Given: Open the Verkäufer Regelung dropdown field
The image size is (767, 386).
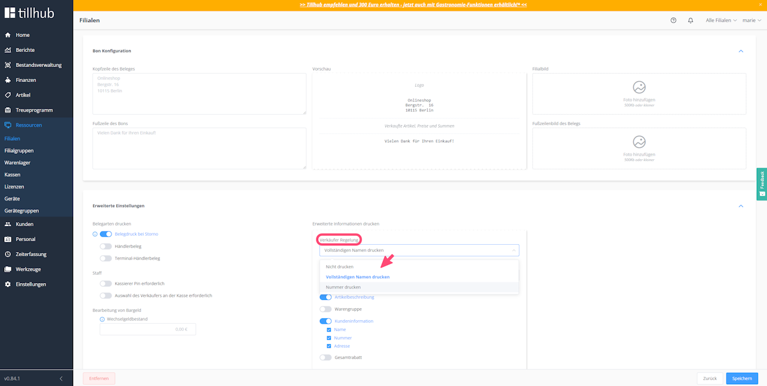Looking at the screenshot, I should pyautogui.click(x=419, y=250).
